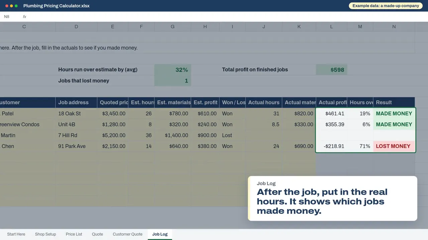Click the 8.5 actual hours cell
The width and height of the screenshot is (428, 240).
(x=264, y=124)
